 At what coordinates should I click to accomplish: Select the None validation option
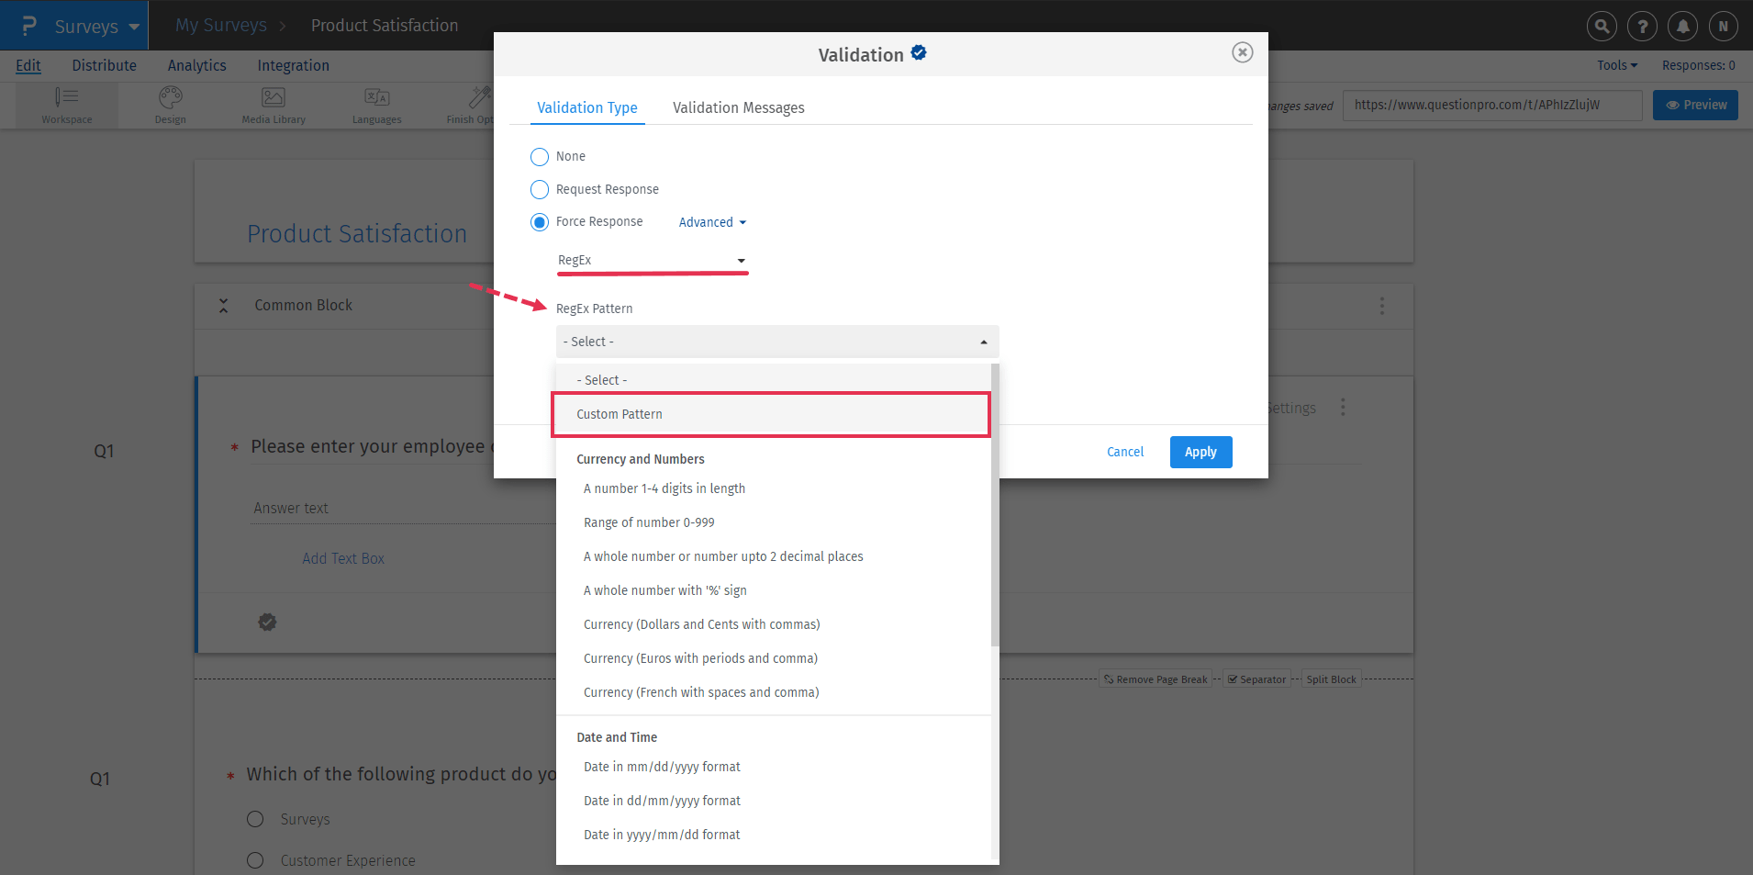coord(540,157)
